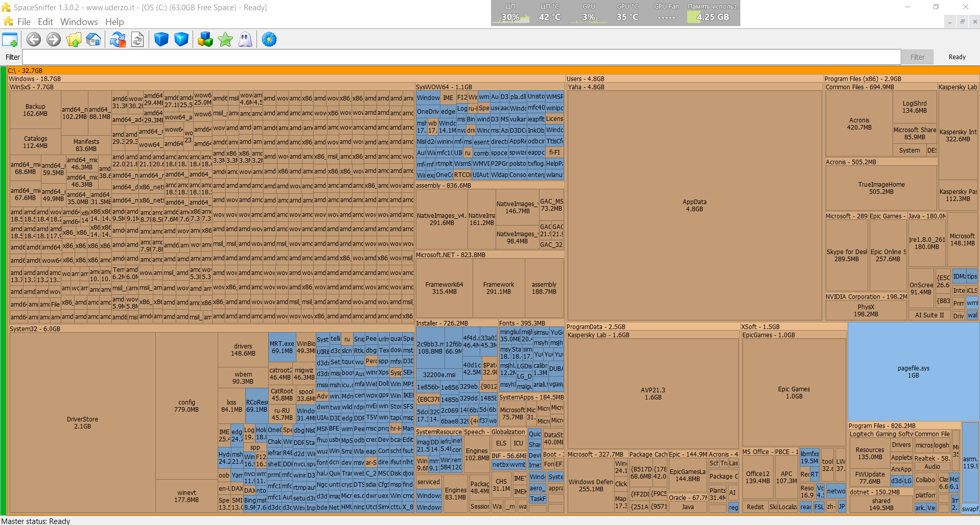This screenshot has width=980, height=525.
Task: Show less detail with the plain cube
Action: tap(161, 39)
